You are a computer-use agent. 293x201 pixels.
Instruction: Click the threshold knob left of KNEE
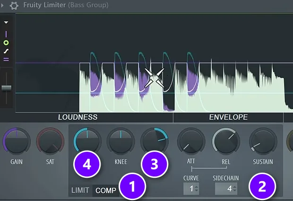pos(87,141)
